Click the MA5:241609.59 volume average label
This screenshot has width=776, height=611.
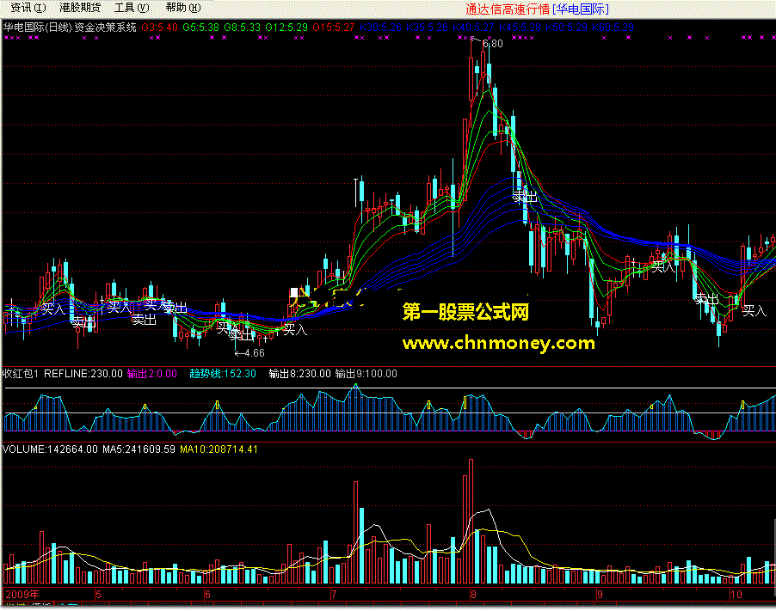(139, 449)
